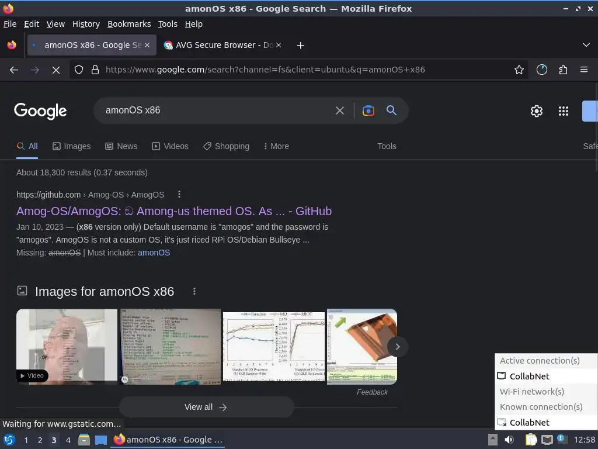Switch to Images search results

point(72,146)
